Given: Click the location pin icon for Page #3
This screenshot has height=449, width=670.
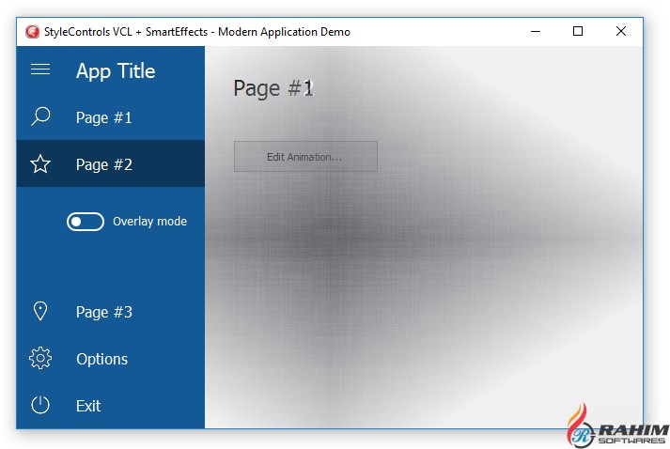Looking at the screenshot, I should pyautogui.click(x=40, y=312).
